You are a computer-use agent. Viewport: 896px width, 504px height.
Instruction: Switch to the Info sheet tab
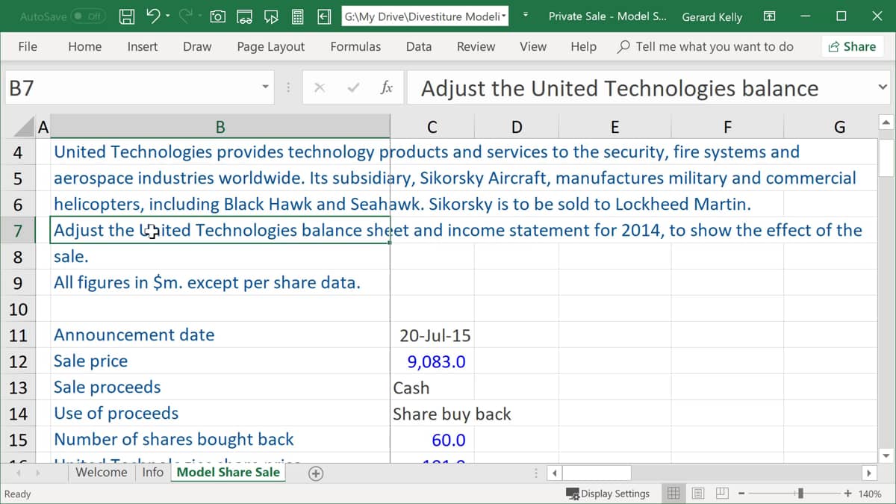tap(153, 472)
